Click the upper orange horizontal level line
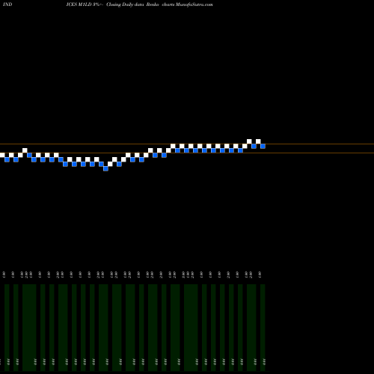 (187, 144)
